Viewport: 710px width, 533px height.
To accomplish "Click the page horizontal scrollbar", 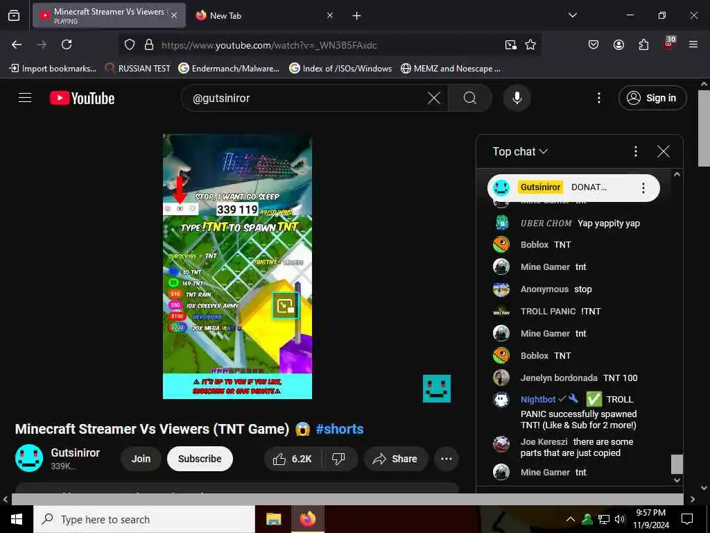I will [347, 499].
